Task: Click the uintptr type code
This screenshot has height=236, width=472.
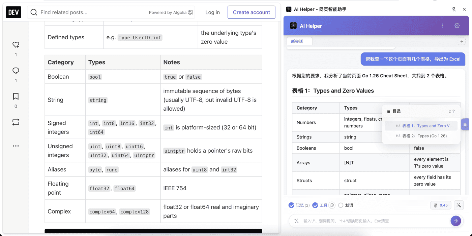Action: (x=144, y=155)
